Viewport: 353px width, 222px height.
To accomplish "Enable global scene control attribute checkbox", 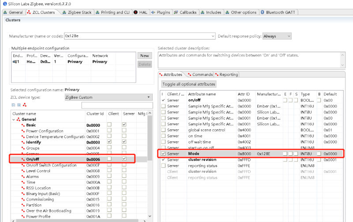I will (x=163, y=130).
